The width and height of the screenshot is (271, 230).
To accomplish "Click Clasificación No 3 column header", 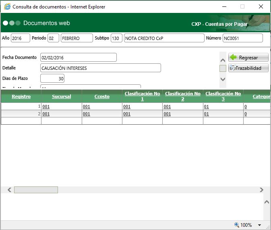I will coord(223,96).
